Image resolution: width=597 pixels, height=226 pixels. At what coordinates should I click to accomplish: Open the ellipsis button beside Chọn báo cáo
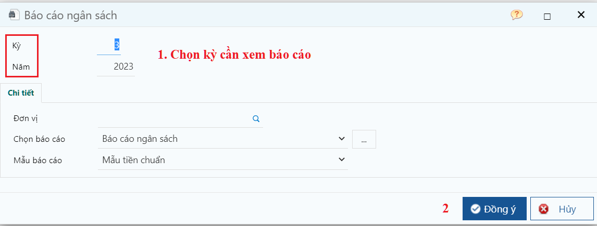364,139
